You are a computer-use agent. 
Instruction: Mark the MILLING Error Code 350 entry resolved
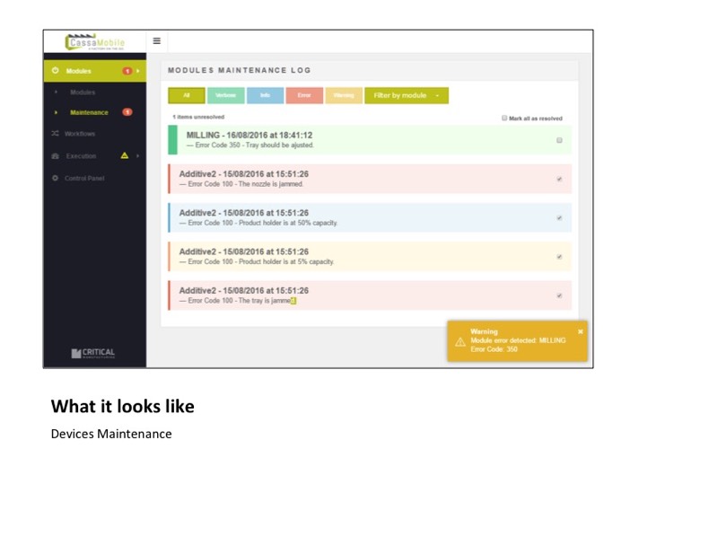click(559, 140)
